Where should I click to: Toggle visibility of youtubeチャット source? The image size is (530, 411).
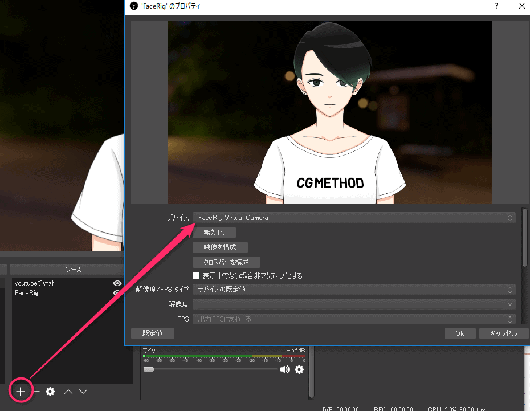click(x=117, y=283)
